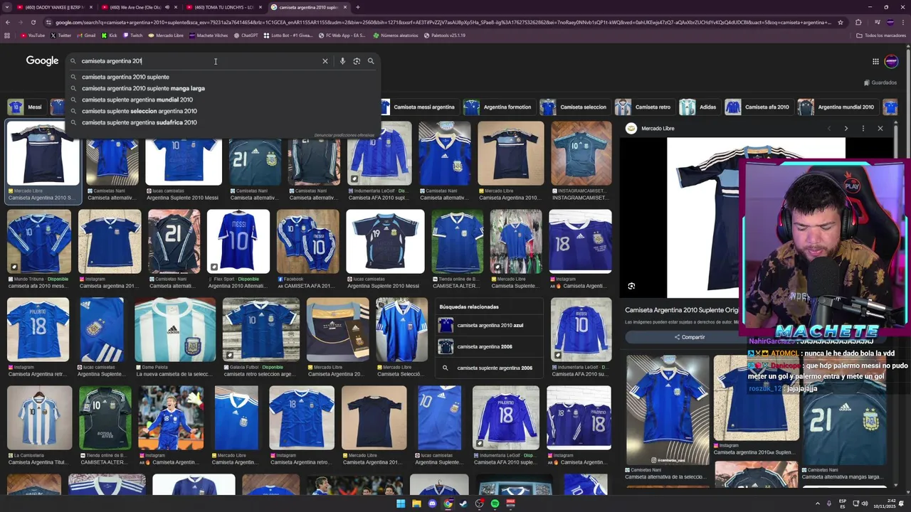The height and width of the screenshot is (512, 911).
Task: Filter by Camiseta retro chip
Action: [x=643, y=107]
